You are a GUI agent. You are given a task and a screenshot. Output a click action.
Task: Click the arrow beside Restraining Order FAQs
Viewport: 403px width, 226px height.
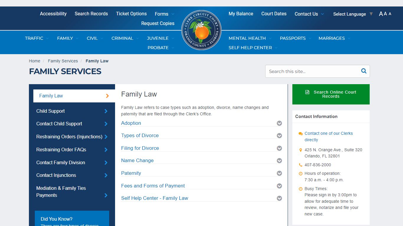(106, 150)
